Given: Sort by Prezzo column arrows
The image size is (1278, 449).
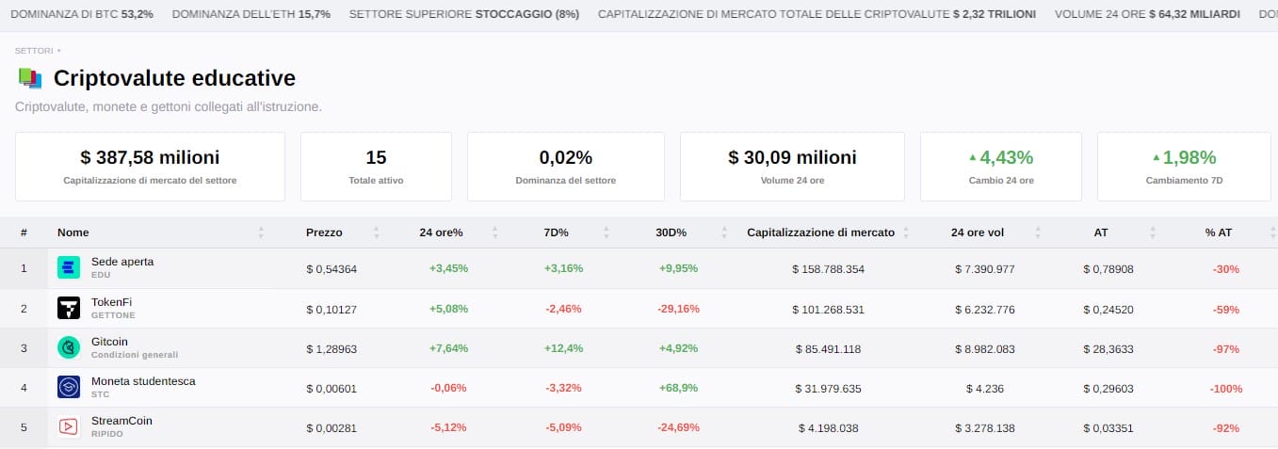Looking at the screenshot, I should [x=376, y=233].
